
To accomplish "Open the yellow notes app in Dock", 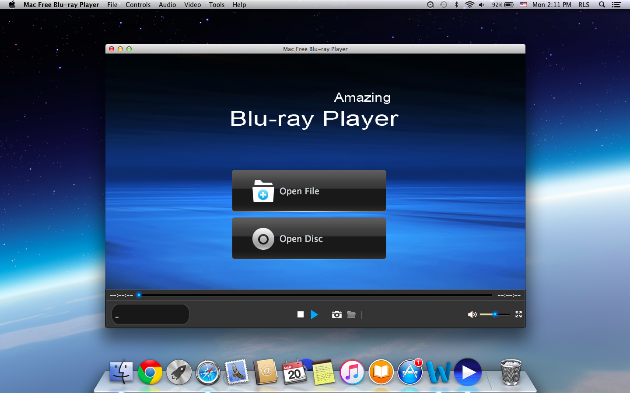I will point(323,372).
